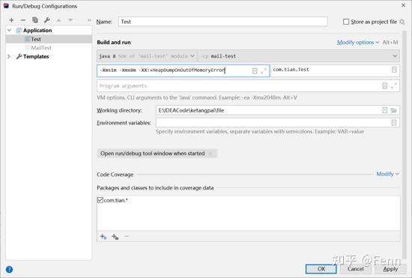Add a class to the coverage data
This screenshot has width=412, height=278.
[x=103, y=237]
